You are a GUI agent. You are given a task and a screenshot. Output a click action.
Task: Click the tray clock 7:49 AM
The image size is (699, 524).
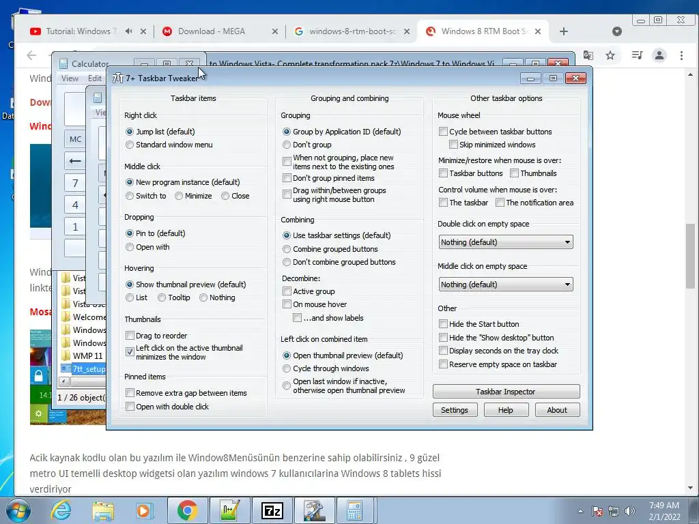click(664, 506)
